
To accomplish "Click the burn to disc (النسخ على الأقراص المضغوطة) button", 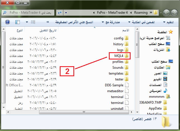I will tap(74, 22).
